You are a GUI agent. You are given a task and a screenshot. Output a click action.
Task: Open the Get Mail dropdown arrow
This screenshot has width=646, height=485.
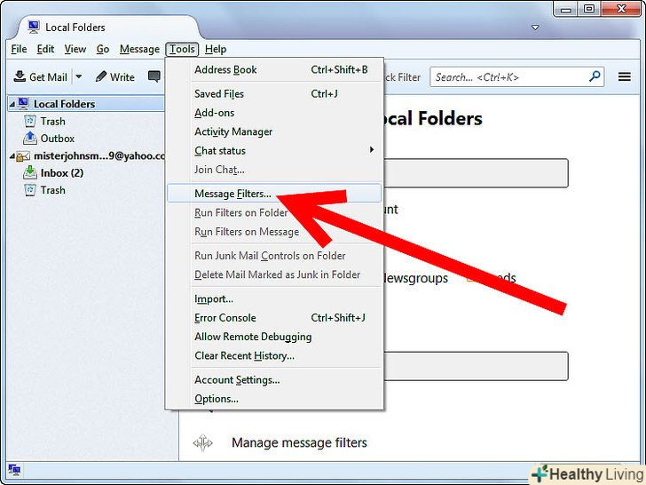[x=79, y=76]
